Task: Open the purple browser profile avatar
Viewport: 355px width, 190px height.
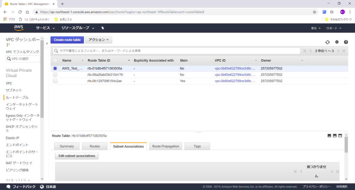Action: pyautogui.click(x=342, y=12)
